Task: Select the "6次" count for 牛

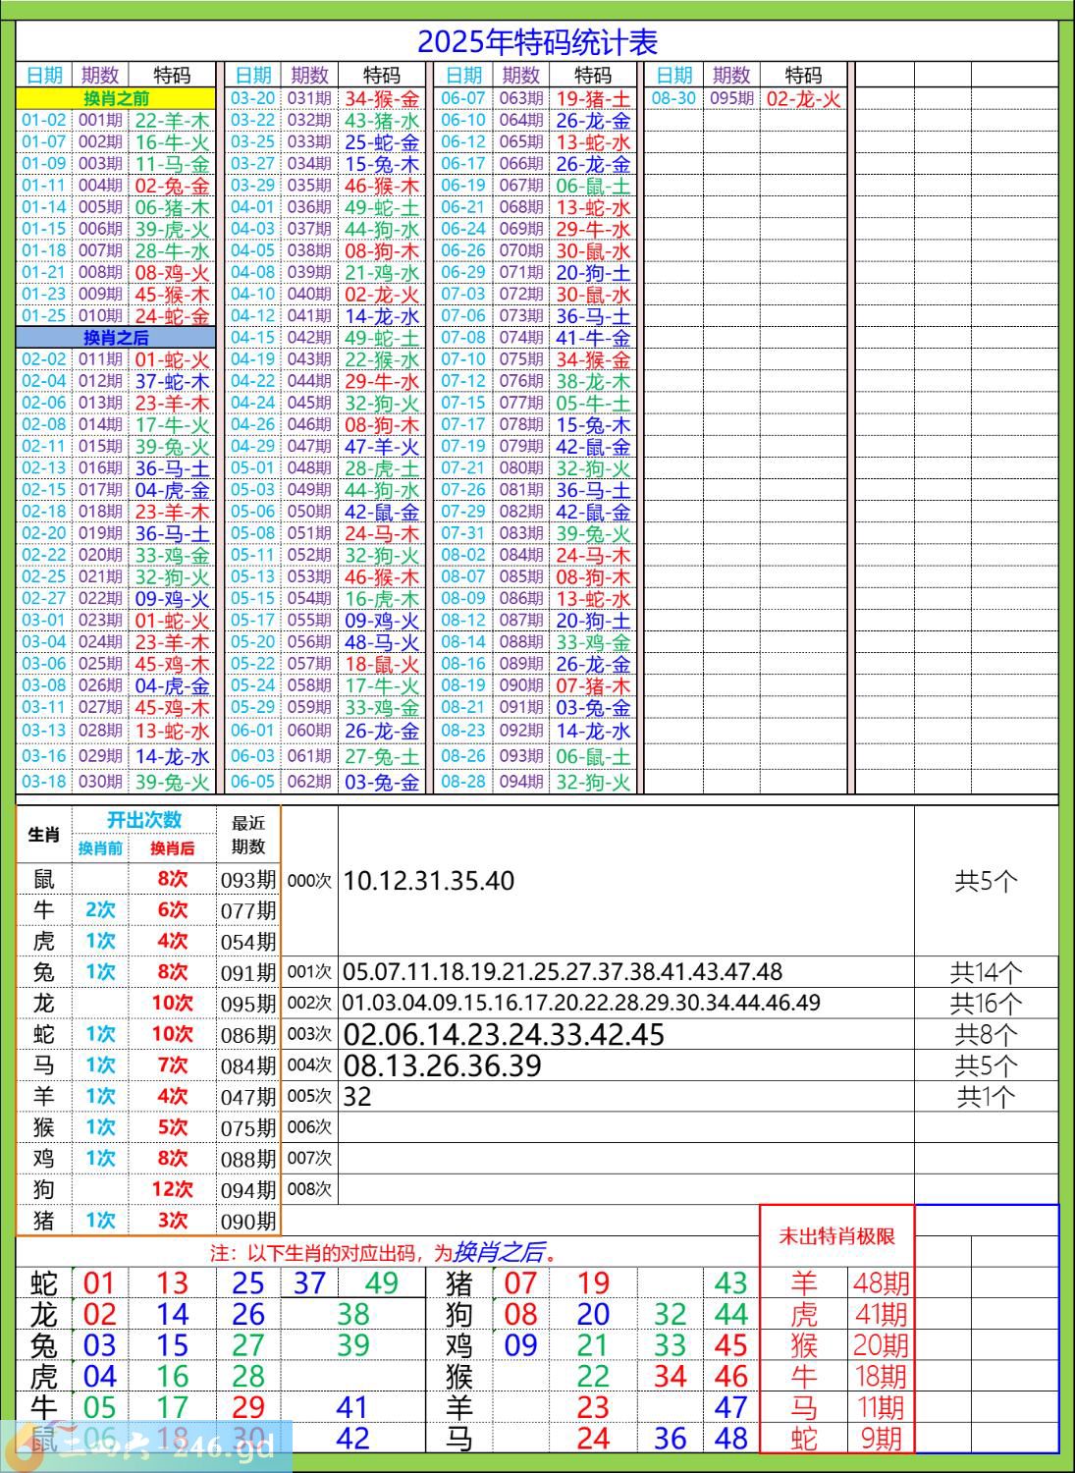Action: coord(173,910)
